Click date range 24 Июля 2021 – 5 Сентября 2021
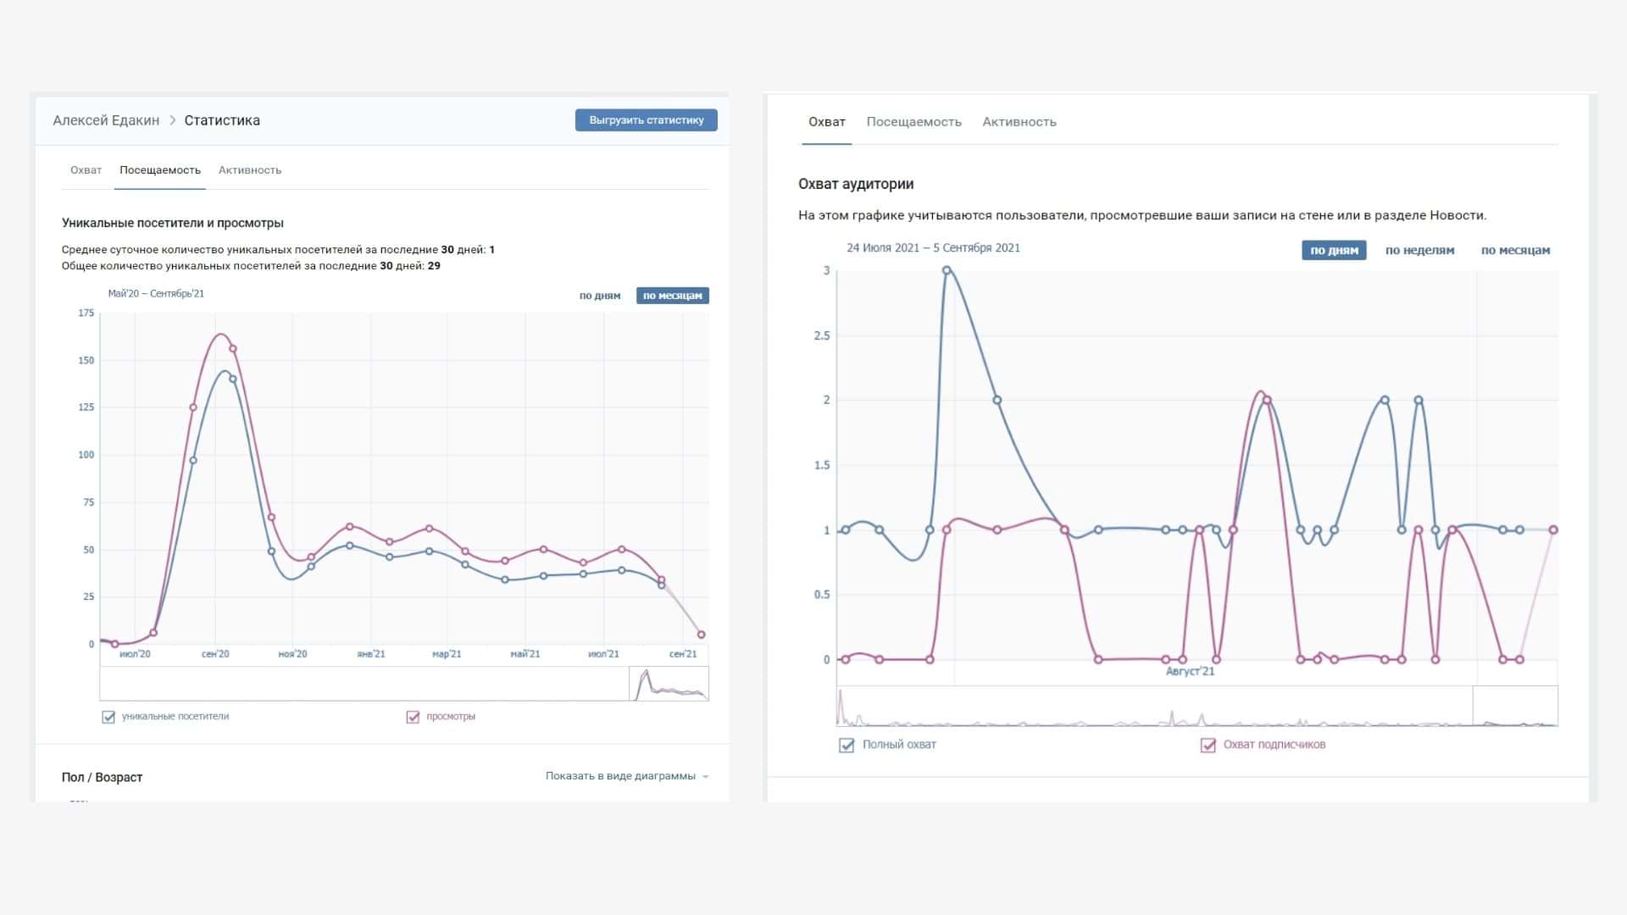The width and height of the screenshot is (1627, 915). pos(933,248)
